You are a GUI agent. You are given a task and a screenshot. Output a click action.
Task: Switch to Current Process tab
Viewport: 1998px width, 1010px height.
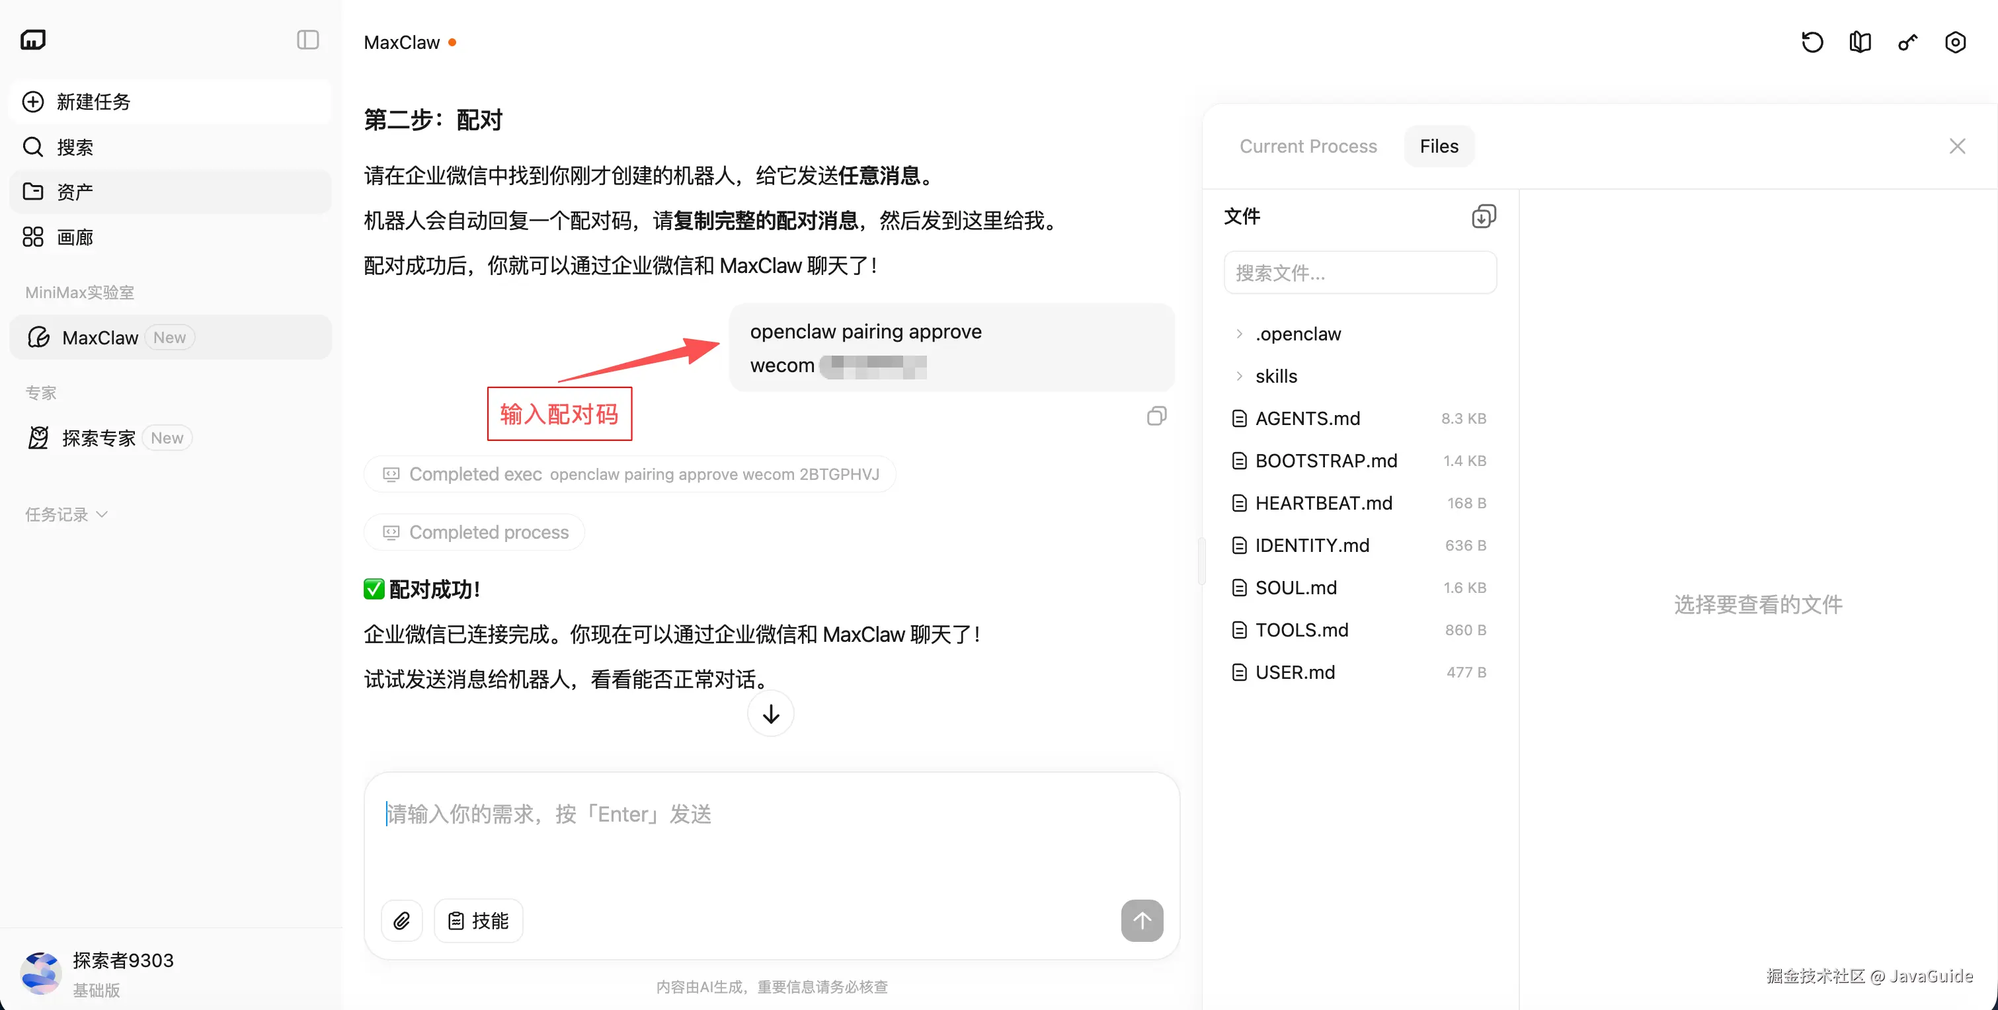pos(1308,146)
